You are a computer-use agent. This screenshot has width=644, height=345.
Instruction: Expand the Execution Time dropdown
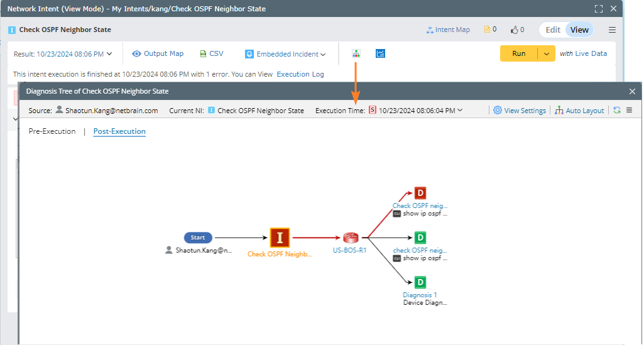[460, 110]
